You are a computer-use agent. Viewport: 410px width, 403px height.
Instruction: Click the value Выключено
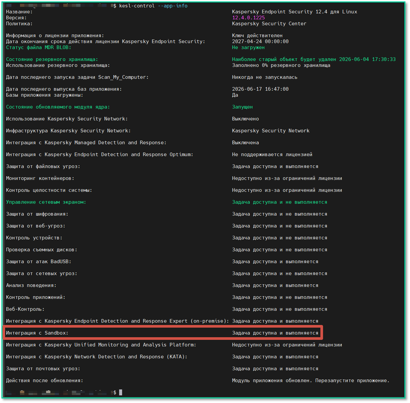tap(245, 119)
